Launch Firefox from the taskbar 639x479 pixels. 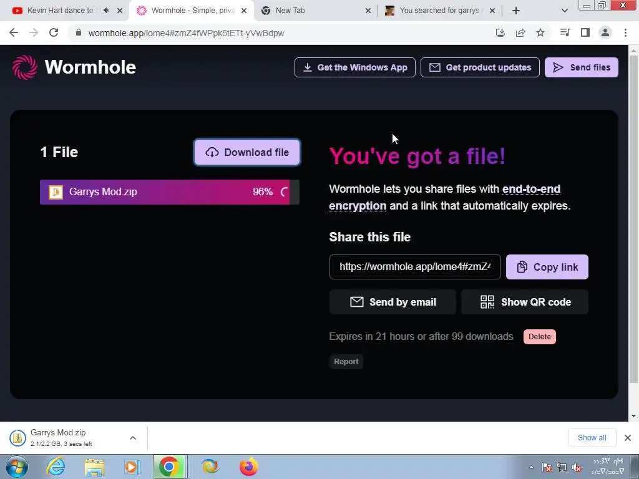click(248, 467)
